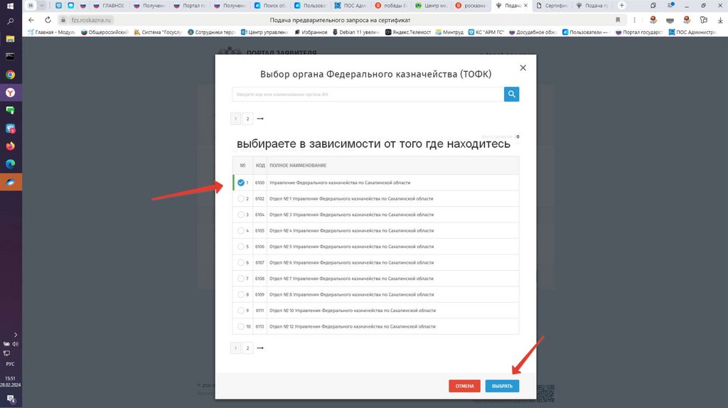Click the ВЫБРАТЬ button
The width and height of the screenshot is (728, 408).
[503, 386]
